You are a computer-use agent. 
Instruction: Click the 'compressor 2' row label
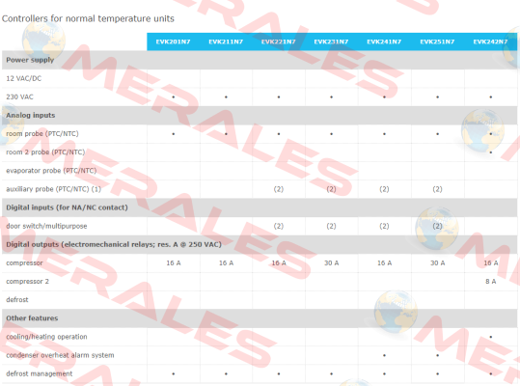(28, 282)
